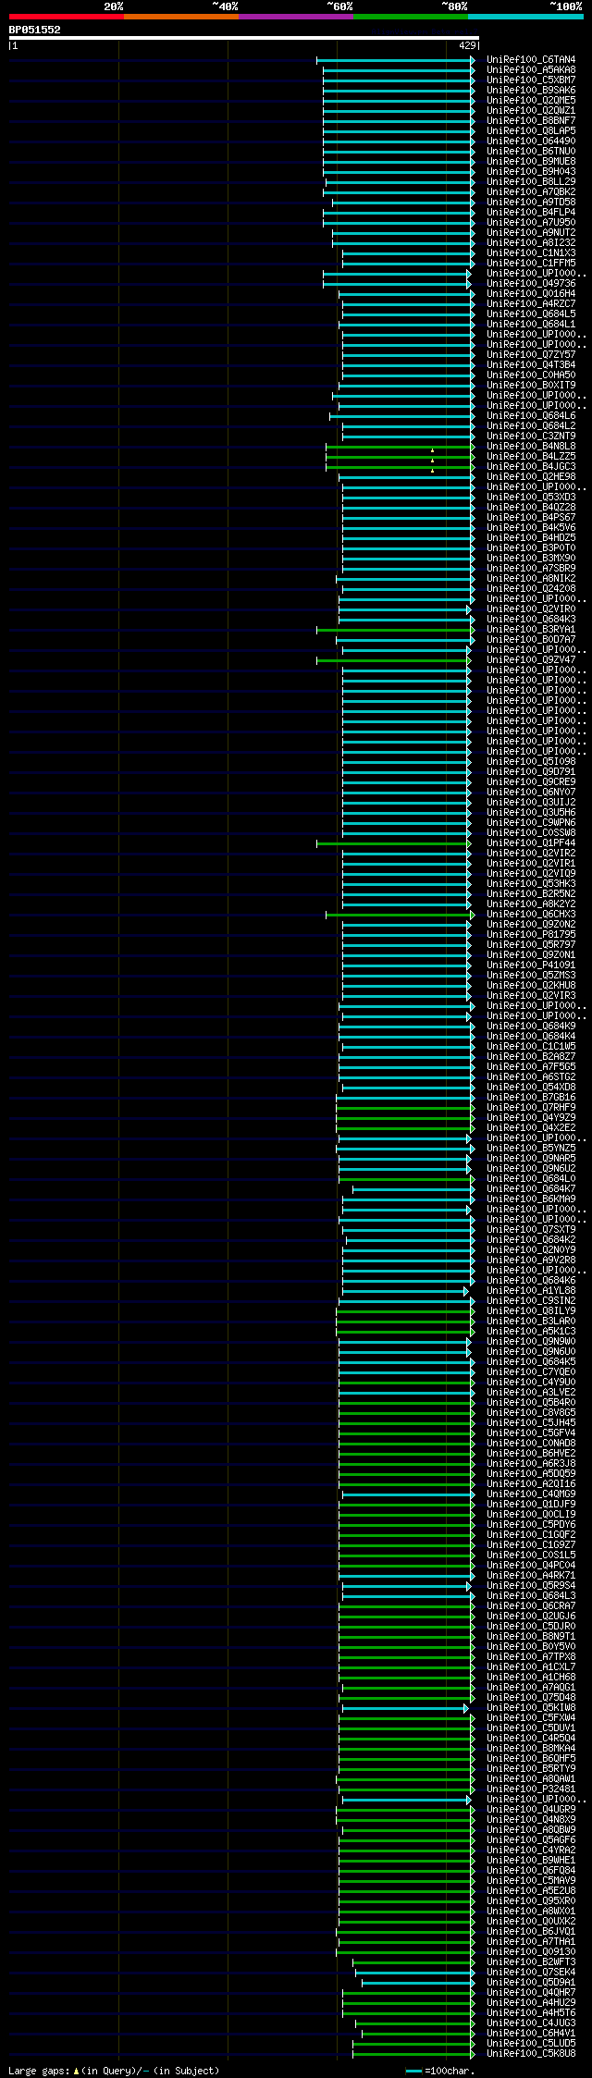Open the UniRef100_A7QBK2 entry
Screen dimensions: 592x2078
(531, 192)
